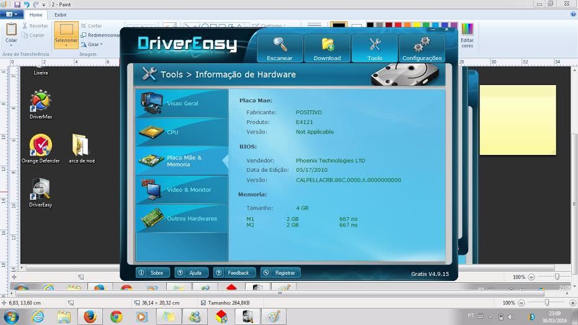The image size is (578, 325).
Task: Click the Feedback button in DriverEasy
Action: click(234, 273)
